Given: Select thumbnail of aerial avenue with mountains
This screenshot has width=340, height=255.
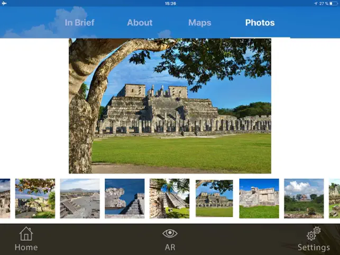Looking at the screenshot, I should 80,198.
